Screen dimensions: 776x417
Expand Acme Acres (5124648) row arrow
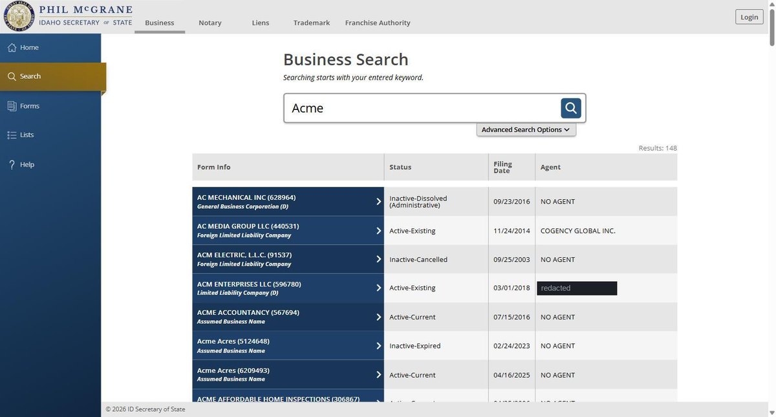click(379, 346)
